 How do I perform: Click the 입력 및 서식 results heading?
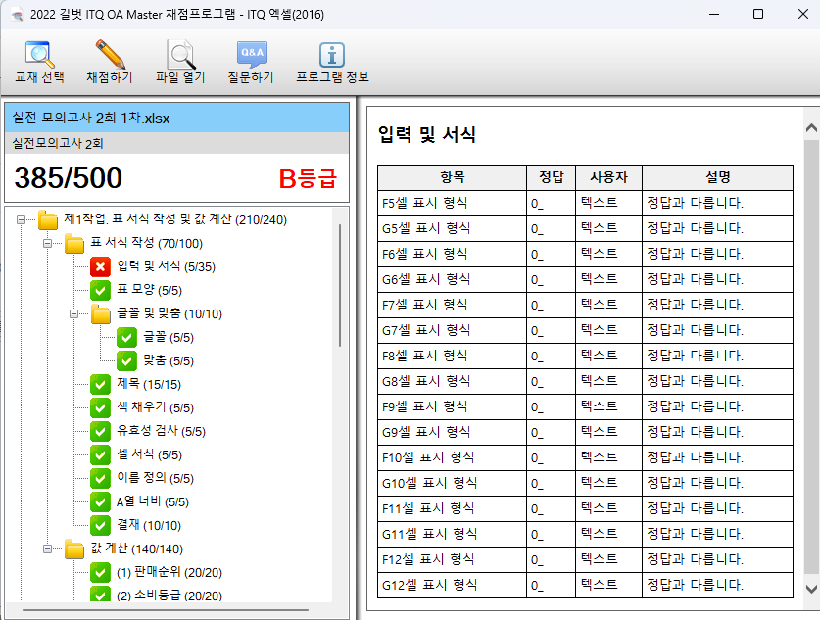pyautogui.click(x=427, y=135)
